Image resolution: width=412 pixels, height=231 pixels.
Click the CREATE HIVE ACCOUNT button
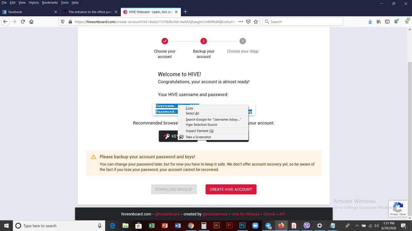click(x=231, y=189)
